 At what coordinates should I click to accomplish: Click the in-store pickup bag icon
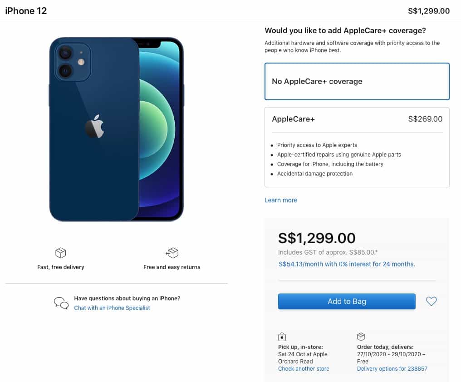tap(282, 337)
